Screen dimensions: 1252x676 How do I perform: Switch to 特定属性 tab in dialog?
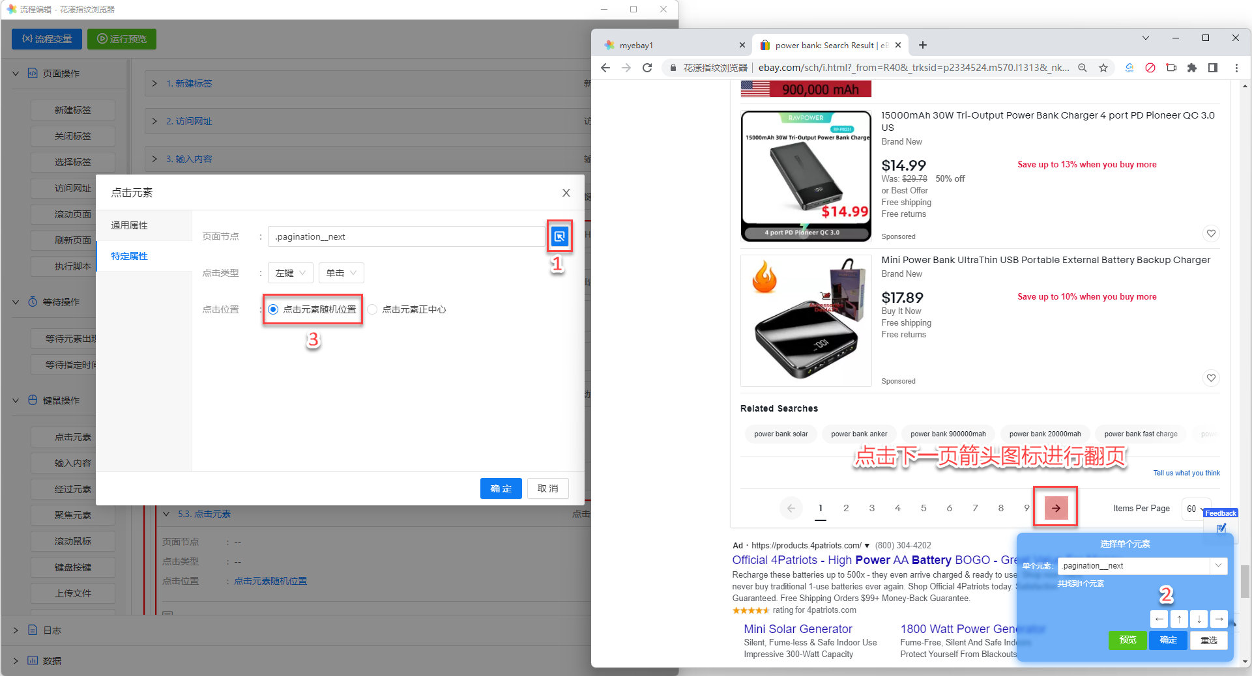(x=144, y=256)
